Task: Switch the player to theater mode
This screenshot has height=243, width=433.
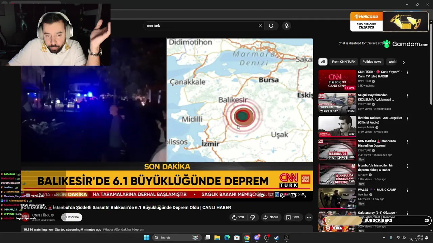Action: tap(293, 195)
